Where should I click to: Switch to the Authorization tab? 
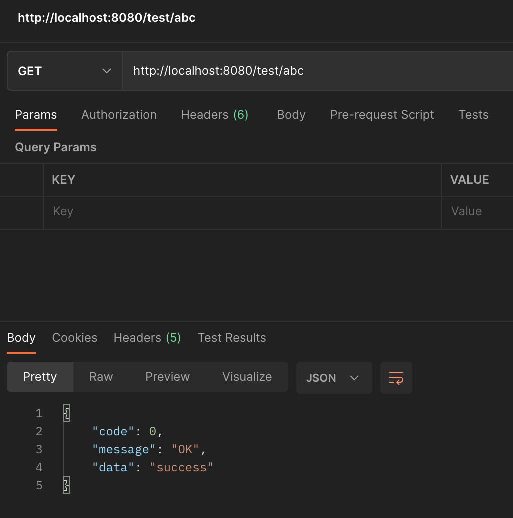coord(119,115)
